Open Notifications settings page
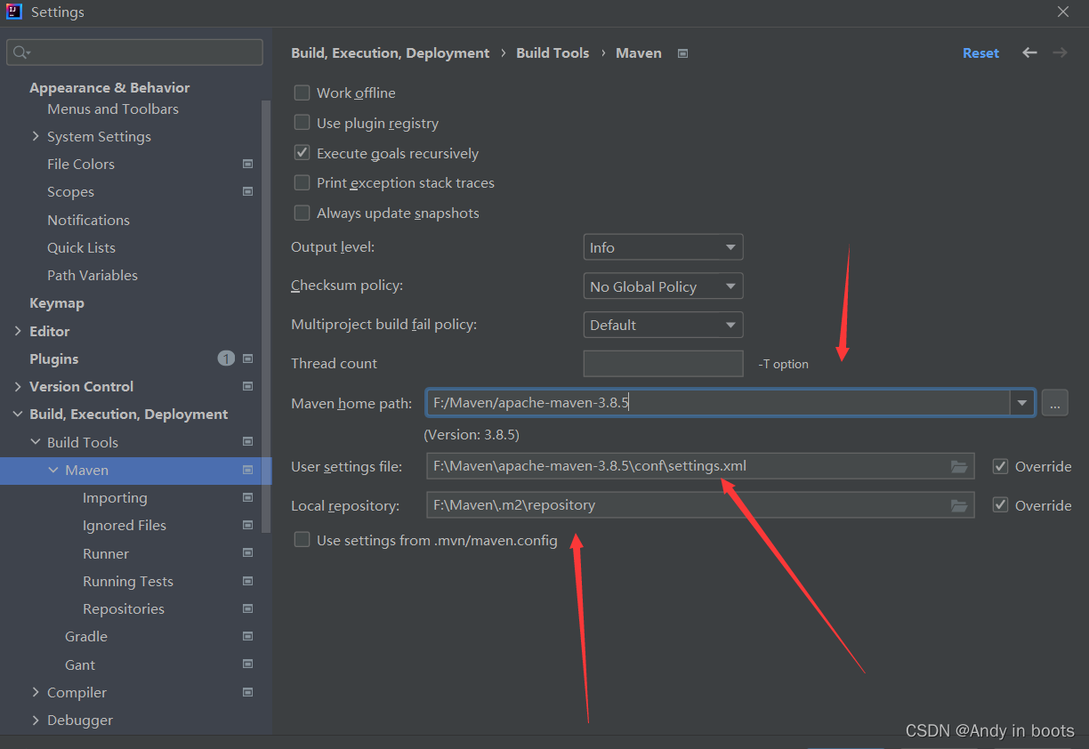 pos(88,220)
